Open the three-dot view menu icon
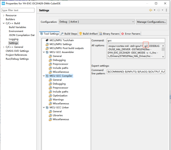Image resolution: width=171 pixels, height=150 pixels. [x=166, y=10]
